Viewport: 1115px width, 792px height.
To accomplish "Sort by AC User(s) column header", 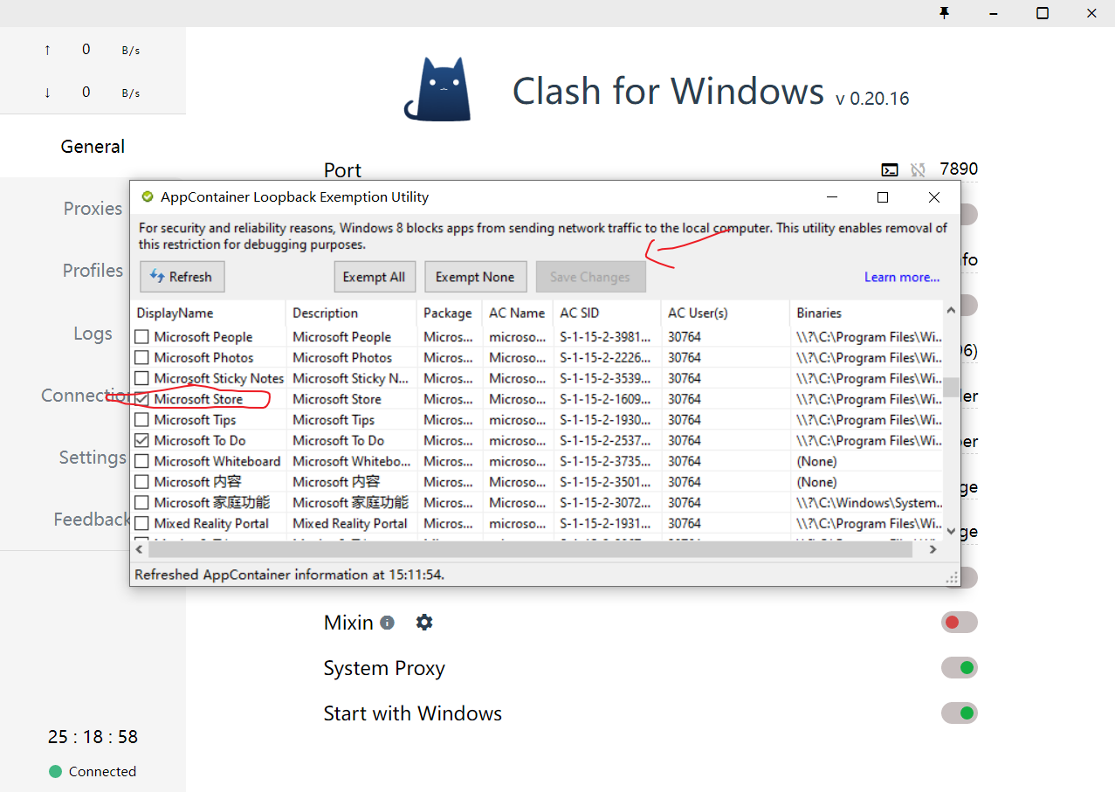I will pyautogui.click(x=726, y=313).
